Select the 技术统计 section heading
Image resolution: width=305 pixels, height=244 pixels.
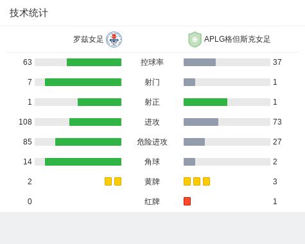pos(28,13)
